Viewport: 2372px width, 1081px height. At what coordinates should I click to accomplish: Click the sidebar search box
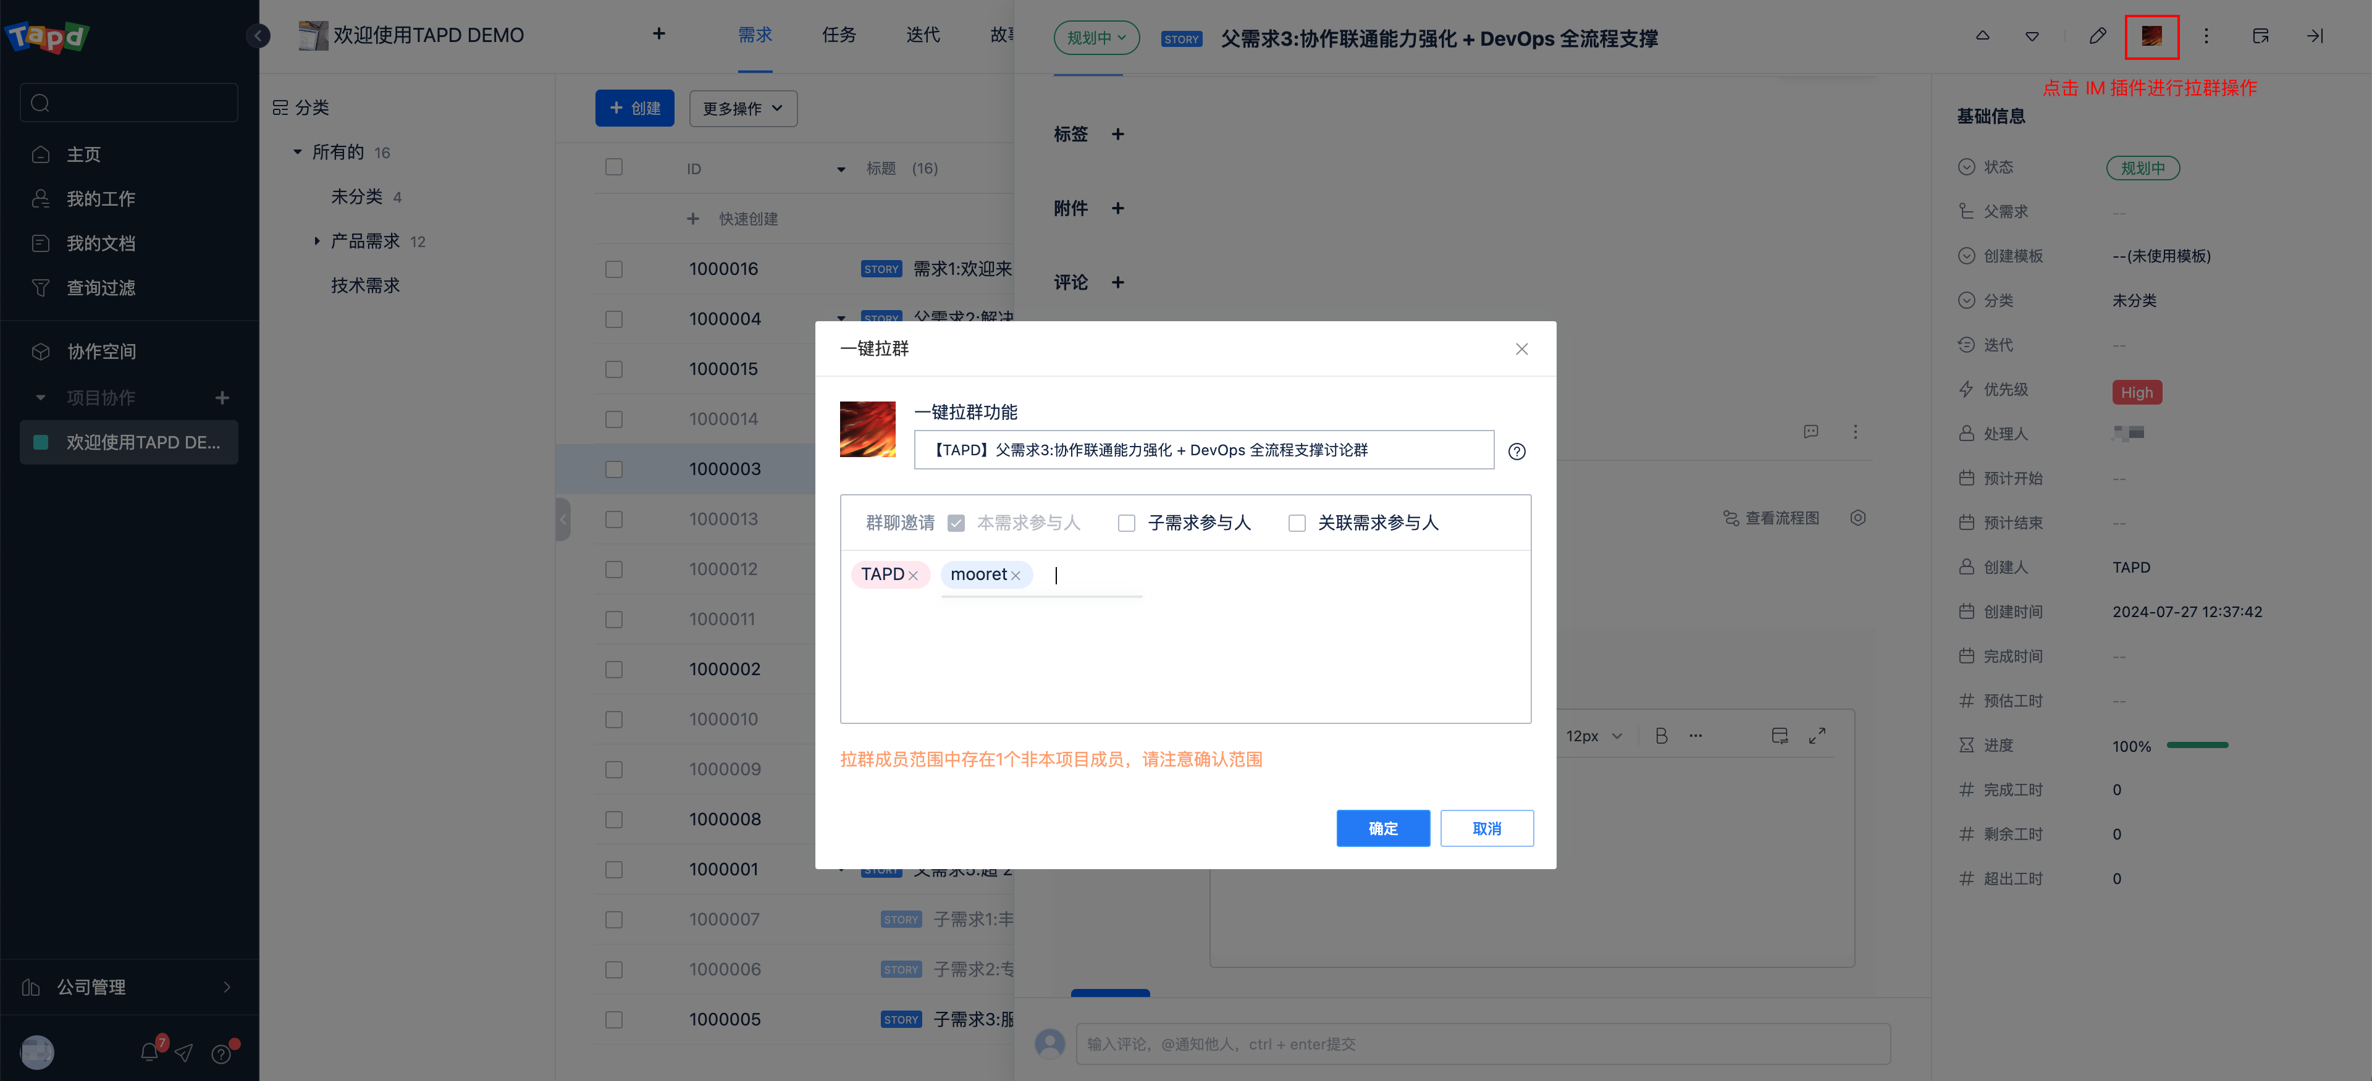129,102
